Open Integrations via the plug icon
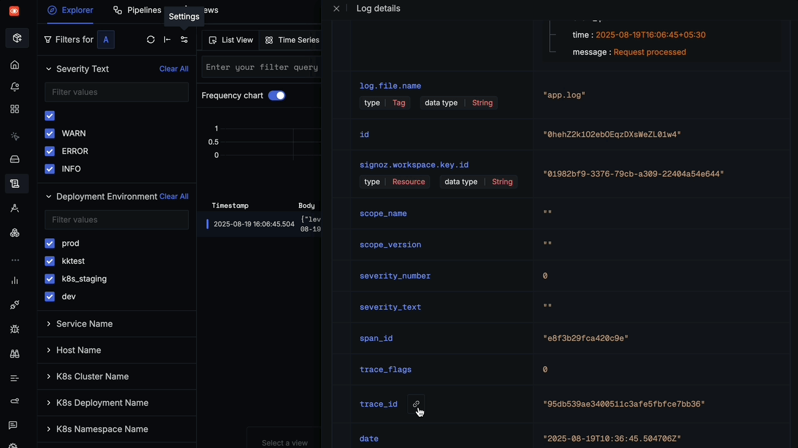The image size is (798, 448). point(15,305)
